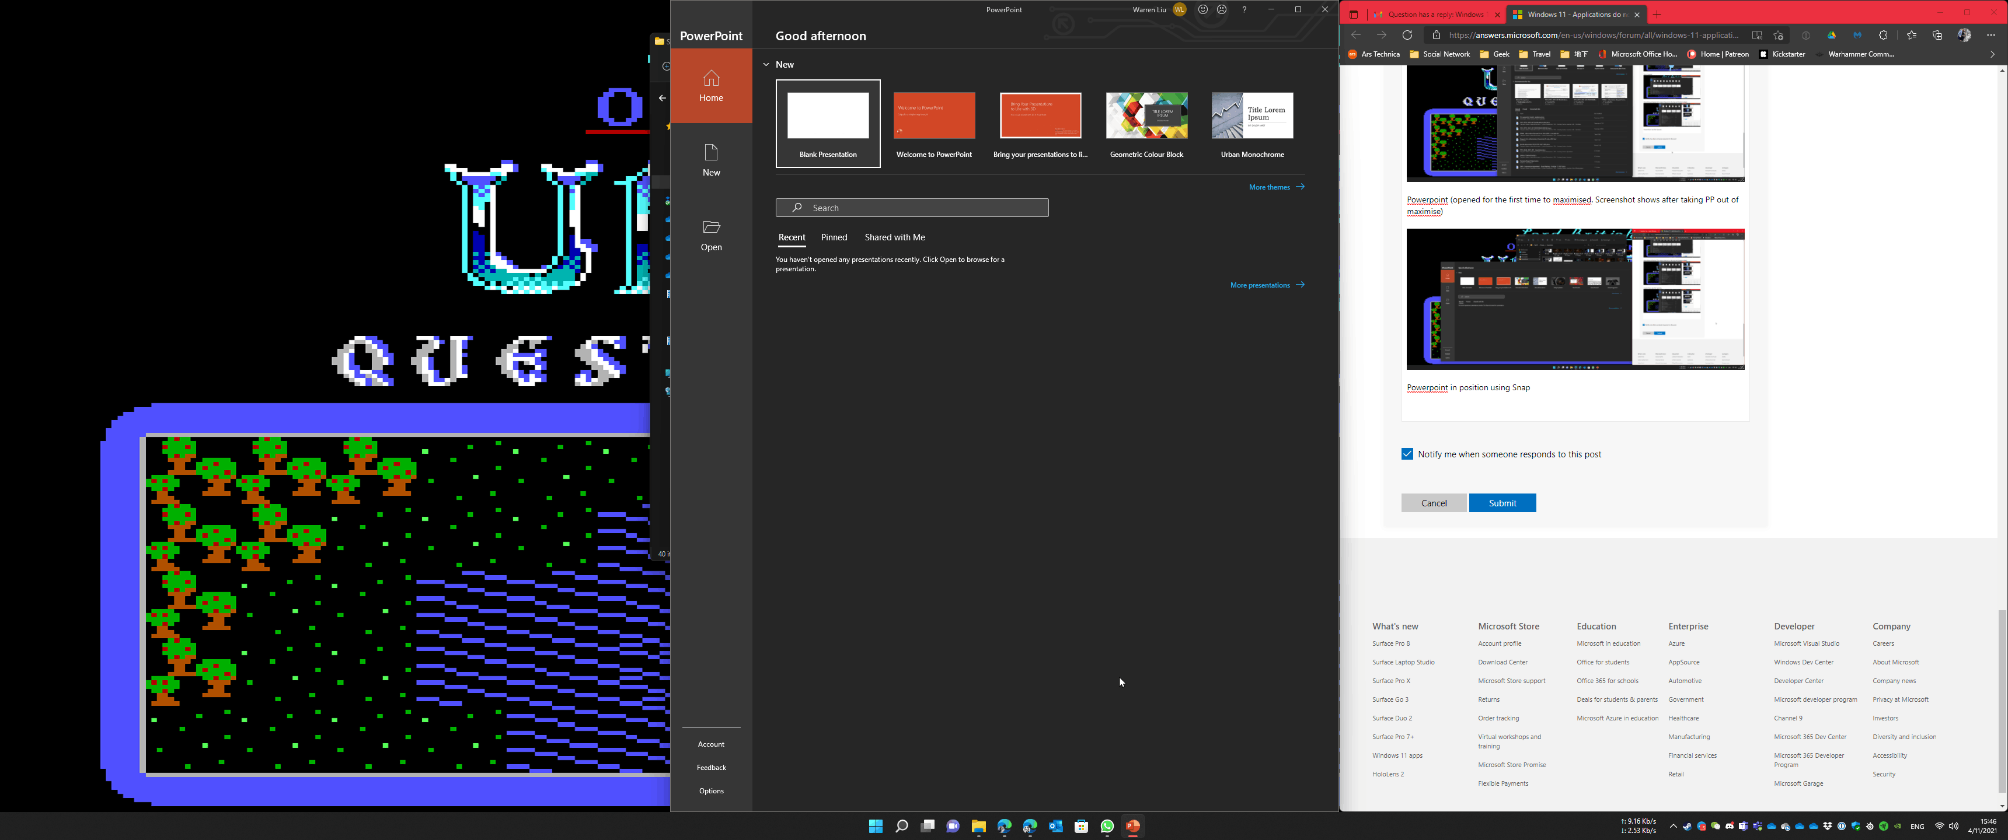Send a frown feedback in PowerPoint title bar
2008x840 pixels.
pos(1222,9)
